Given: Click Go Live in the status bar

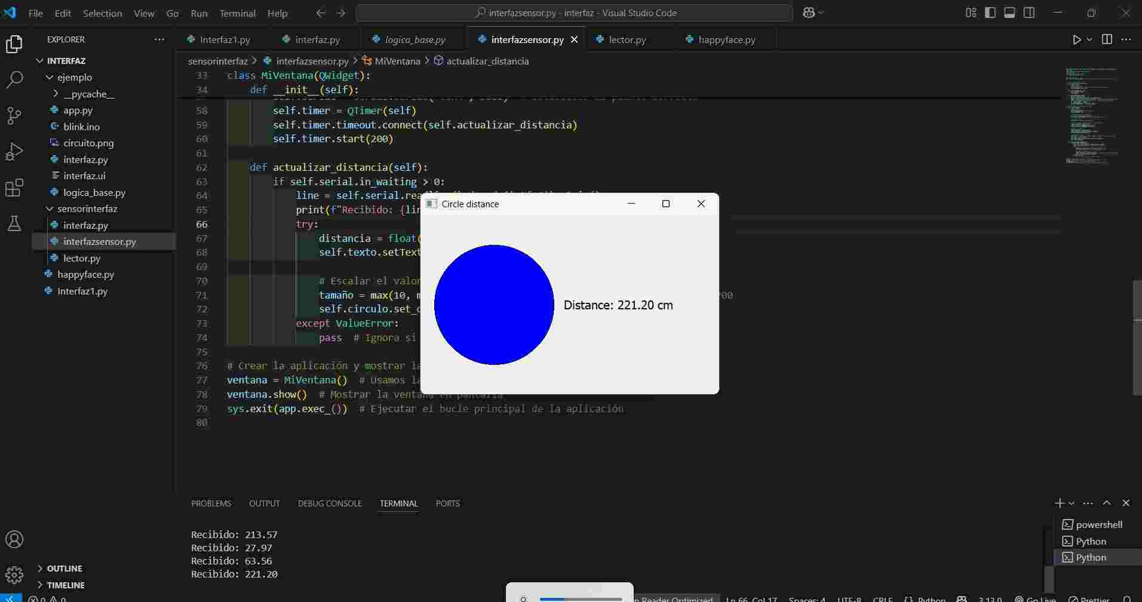Looking at the screenshot, I should pyautogui.click(x=1034, y=598).
